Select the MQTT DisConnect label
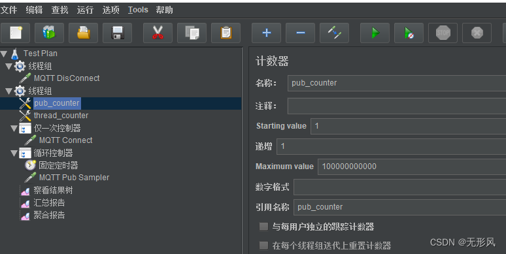This screenshot has height=254, width=506. click(67, 78)
